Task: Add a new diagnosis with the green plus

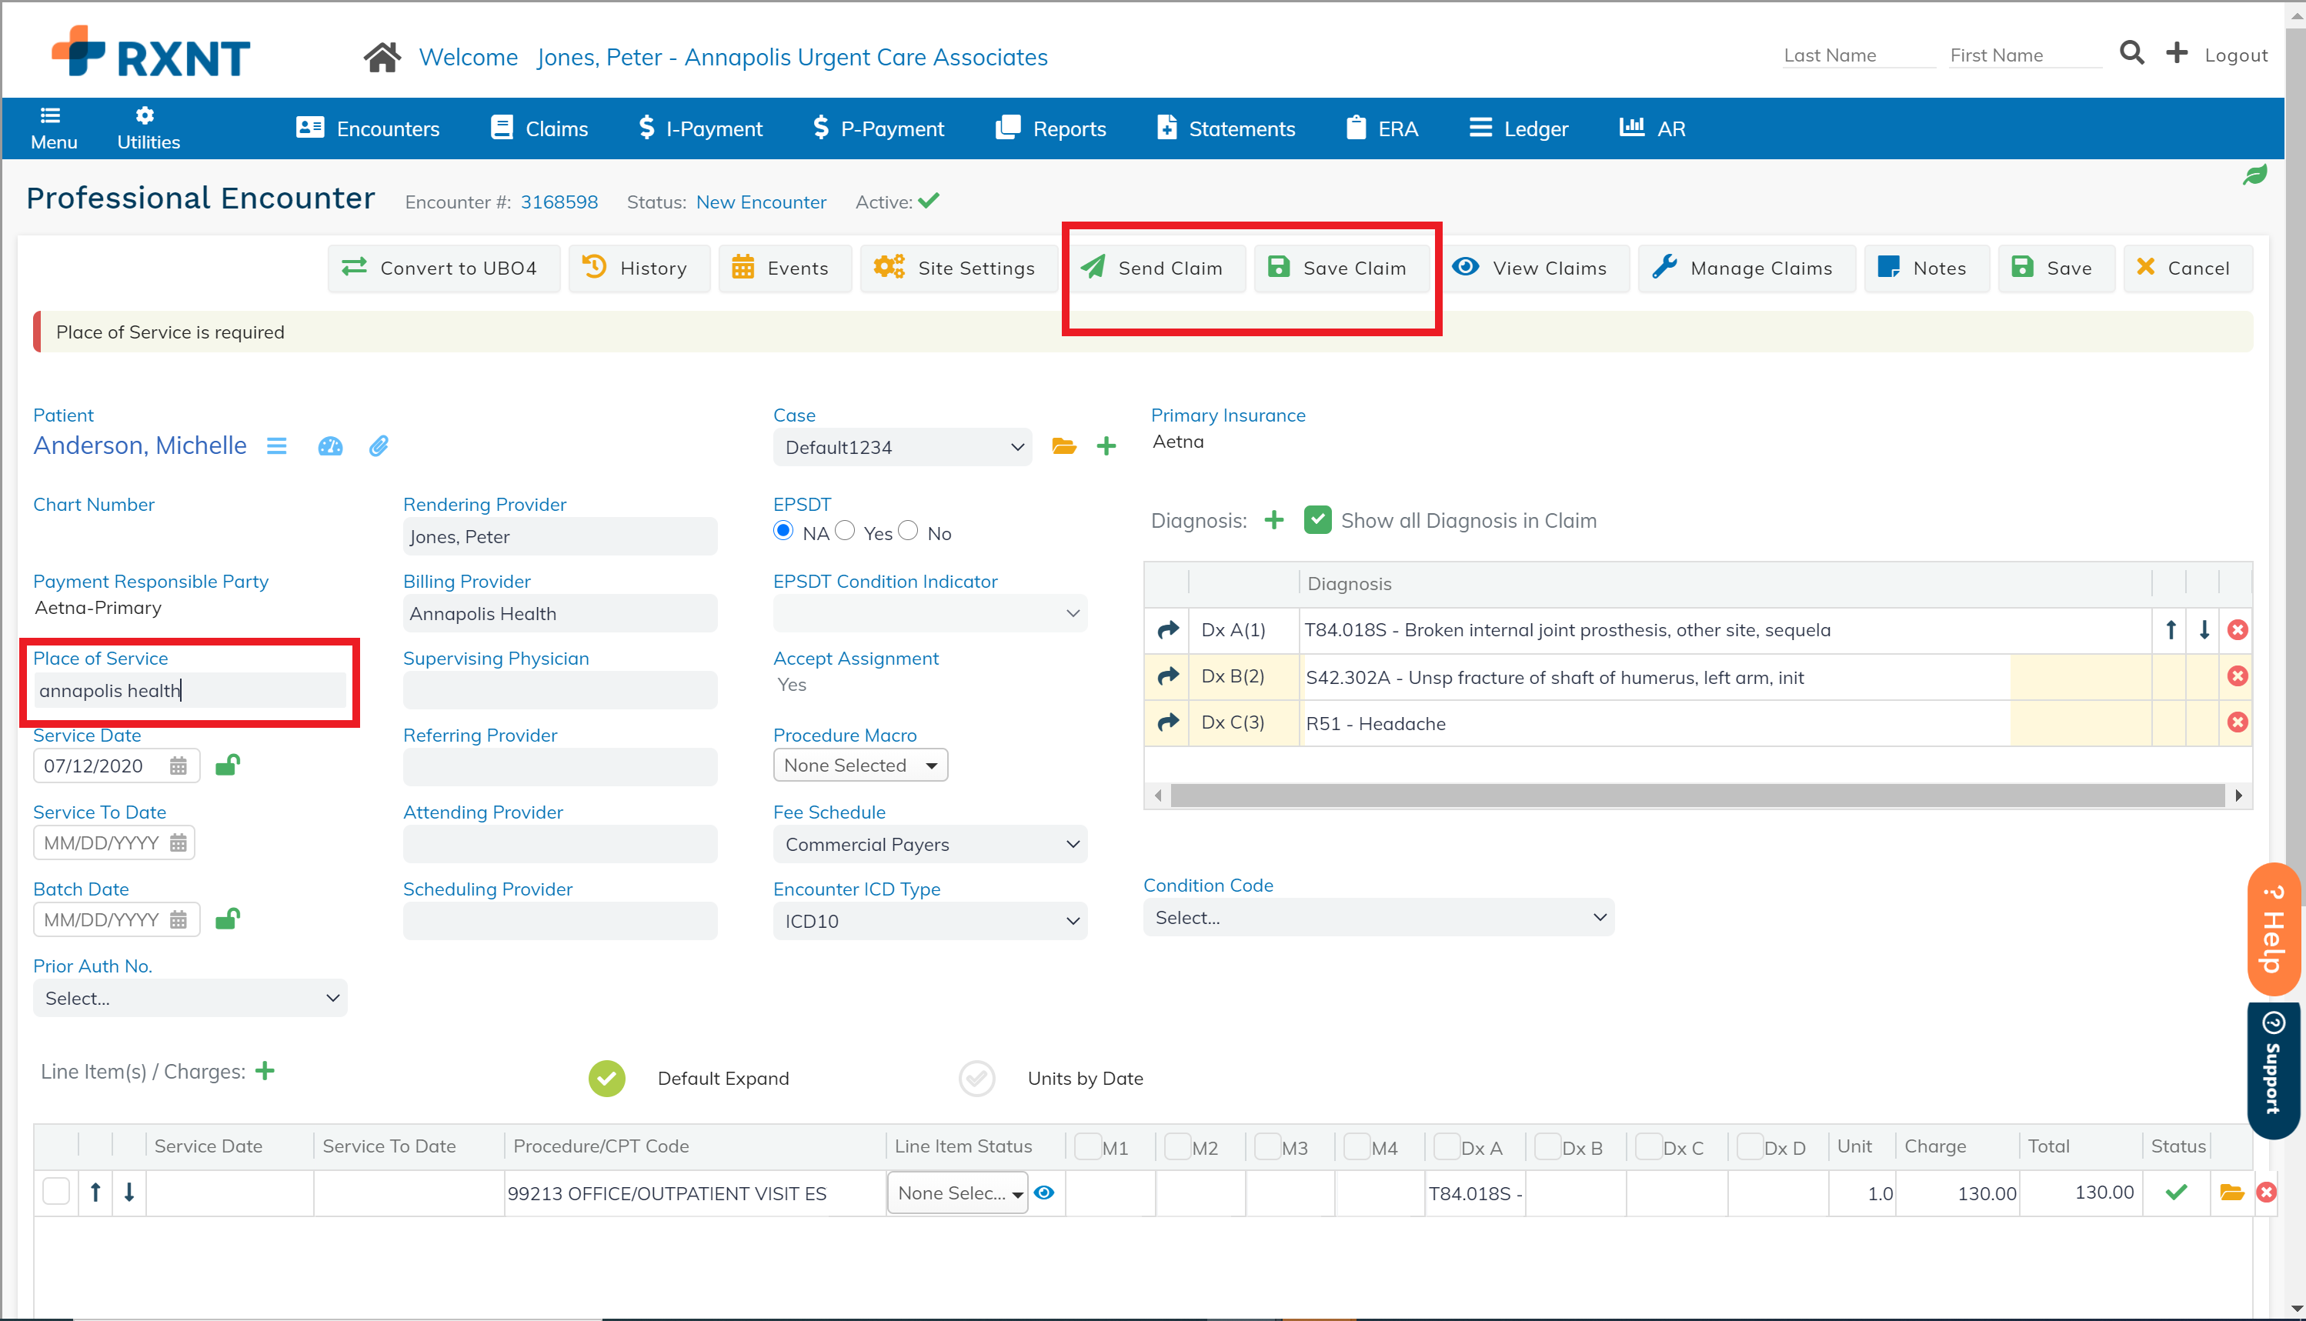Action: [1274, 520]
